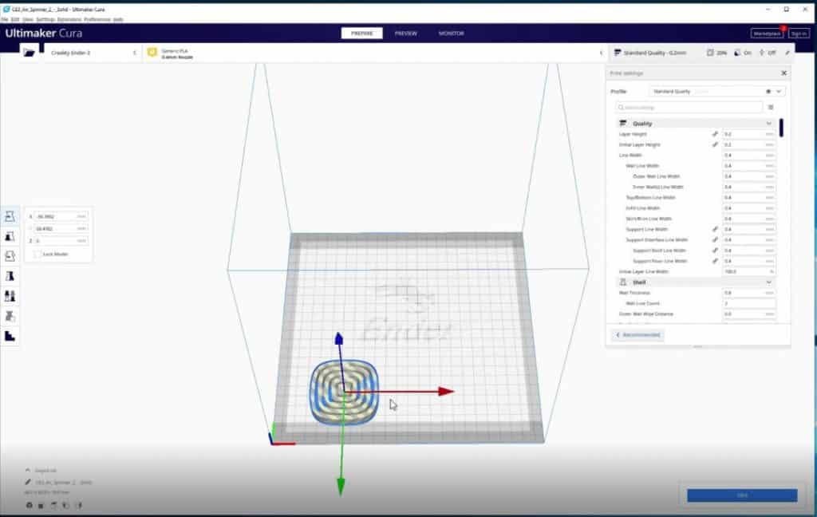The width and height of the screenshot is (817, 517).
Task: Click the link icon beside Support Floor Line Width
Action: 715,261
